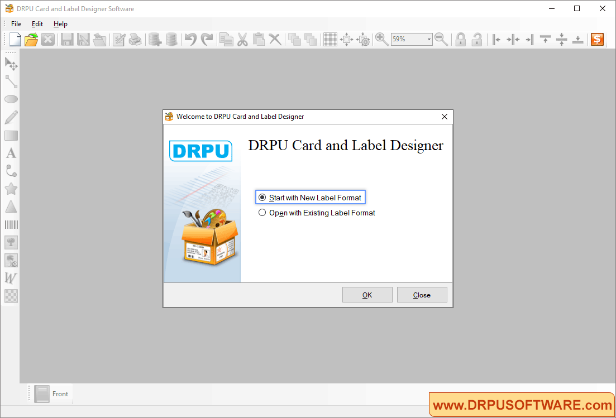Click the Redo arrow icon

pos(207,39)
